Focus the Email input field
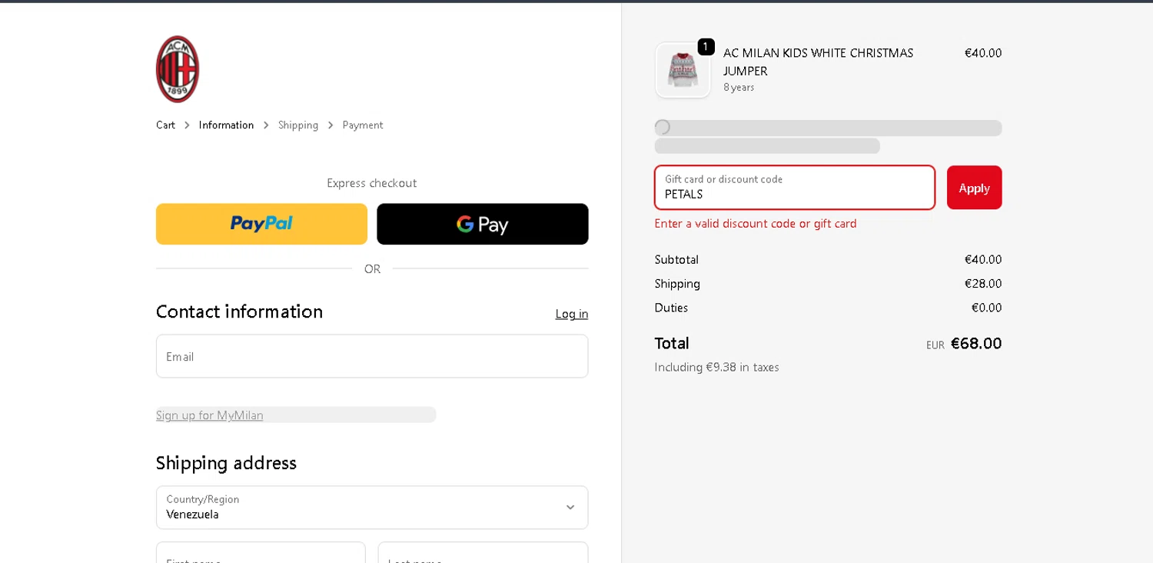The image size is (1153, 563). coord(372,356)
